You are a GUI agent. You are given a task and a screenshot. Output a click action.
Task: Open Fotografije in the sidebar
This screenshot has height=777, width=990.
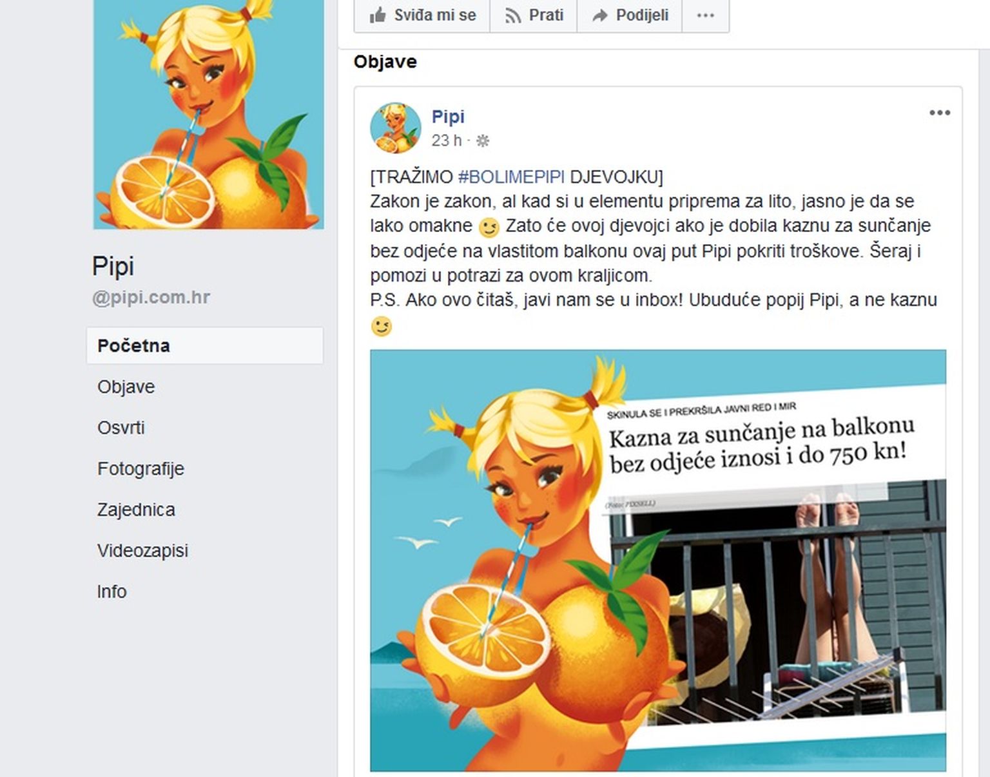pyautogui.click(x=141, y=468)
